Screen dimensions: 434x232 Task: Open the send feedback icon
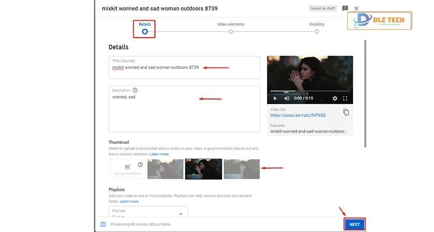pos(345,8)
